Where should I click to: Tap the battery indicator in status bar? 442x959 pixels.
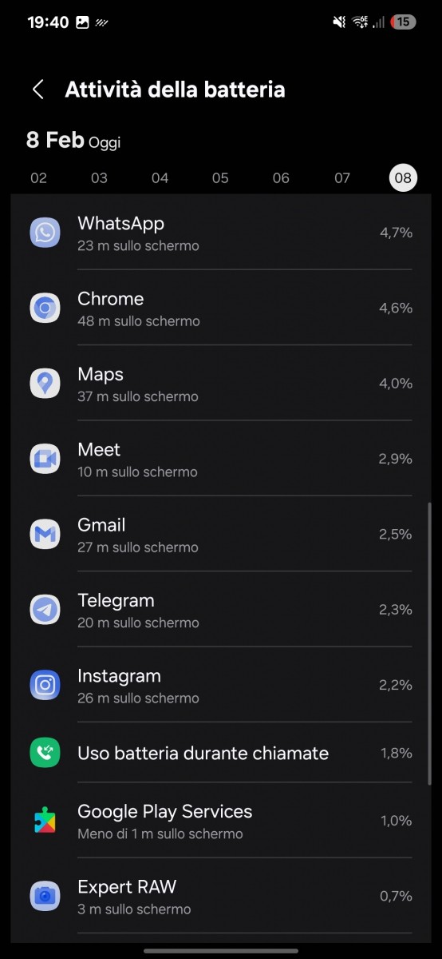(403, 22)
